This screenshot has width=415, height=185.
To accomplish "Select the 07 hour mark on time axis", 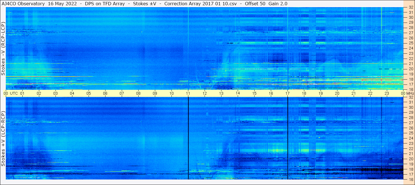I will click(122, 93).
